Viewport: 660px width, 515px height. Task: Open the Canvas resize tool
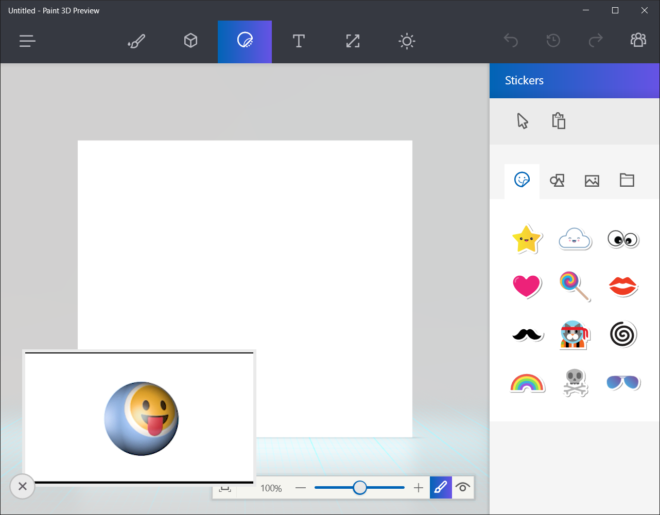coord(353,41)
